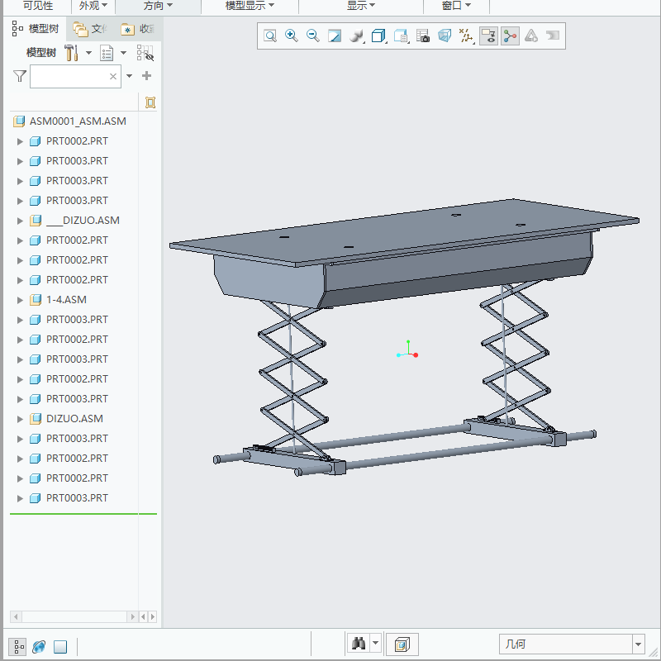Click the tree list document icon
Image resolution: width=661 pixels, height=661 pixels.
[x=107, y=53]
